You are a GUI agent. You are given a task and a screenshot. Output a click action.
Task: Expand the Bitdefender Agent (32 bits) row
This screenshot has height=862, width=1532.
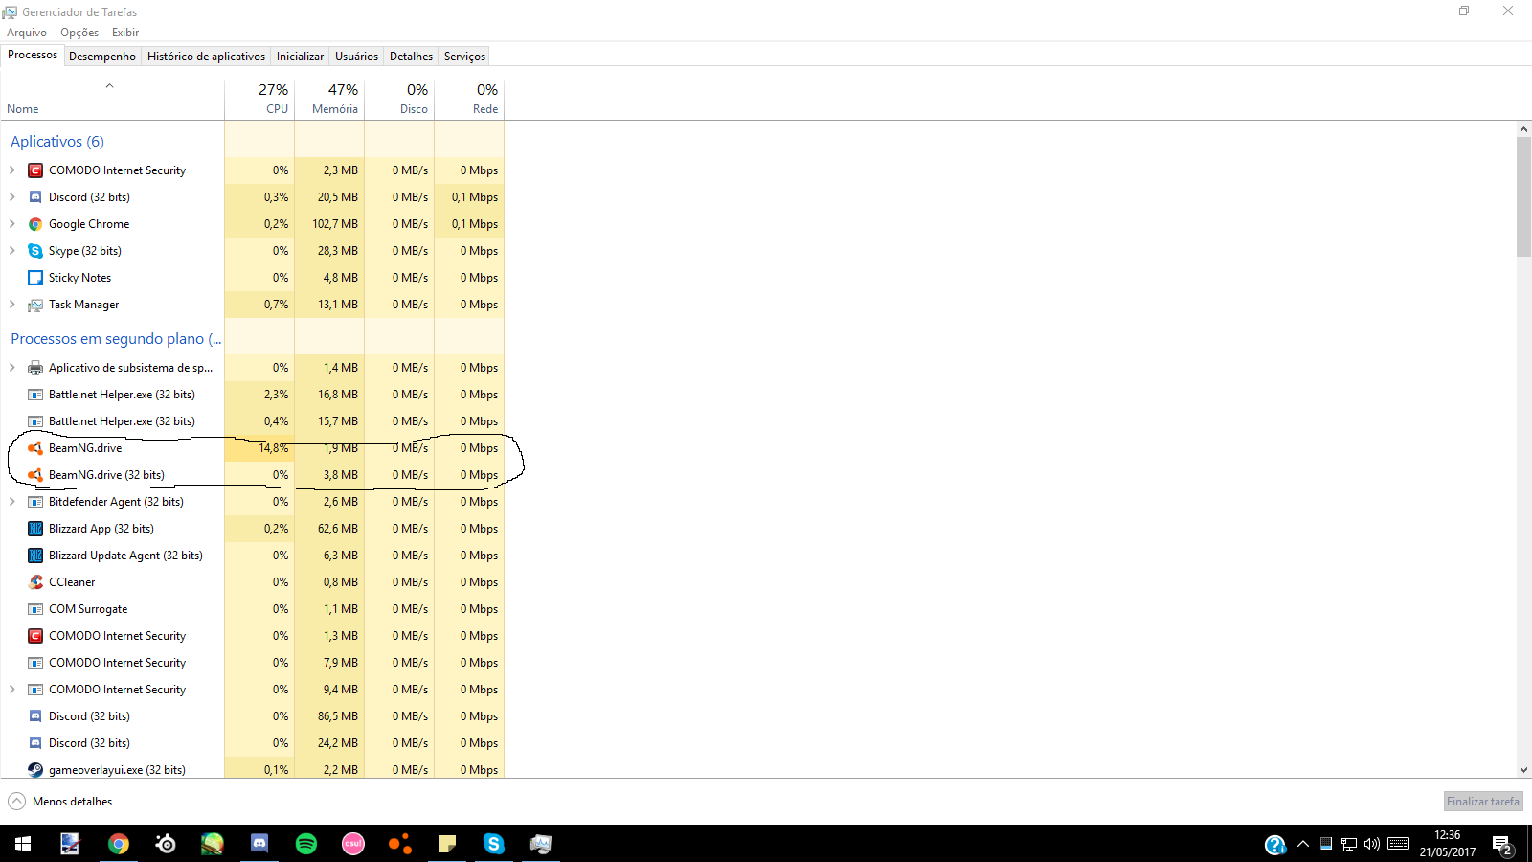pos(11,502)
